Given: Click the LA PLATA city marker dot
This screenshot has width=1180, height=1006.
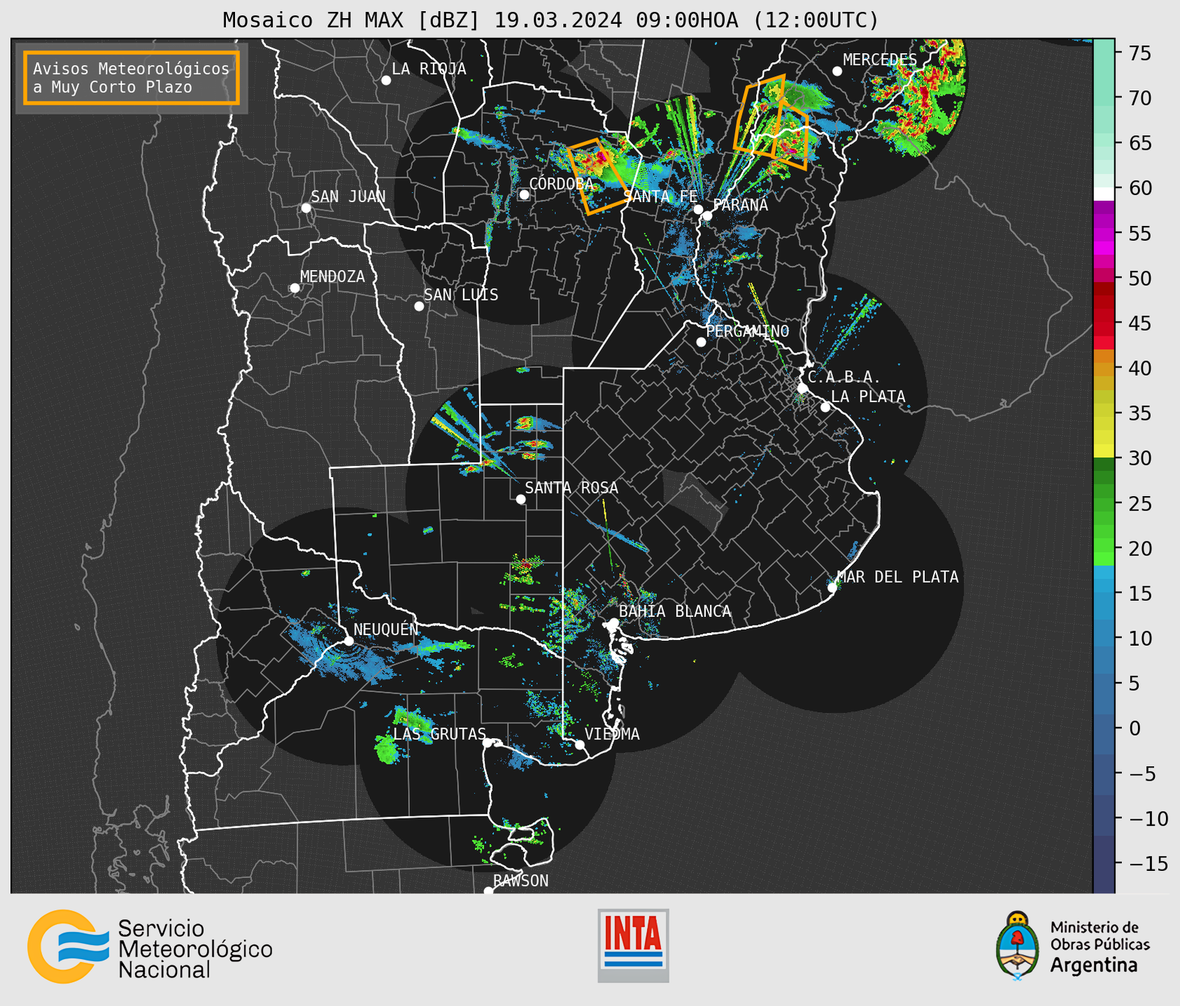Looking at the screenshot, I should coord(825,407).
